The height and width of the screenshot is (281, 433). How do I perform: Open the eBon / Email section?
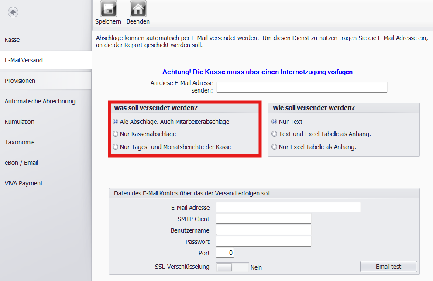point(45,163)
